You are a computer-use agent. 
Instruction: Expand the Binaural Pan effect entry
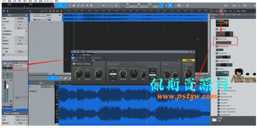215,46
